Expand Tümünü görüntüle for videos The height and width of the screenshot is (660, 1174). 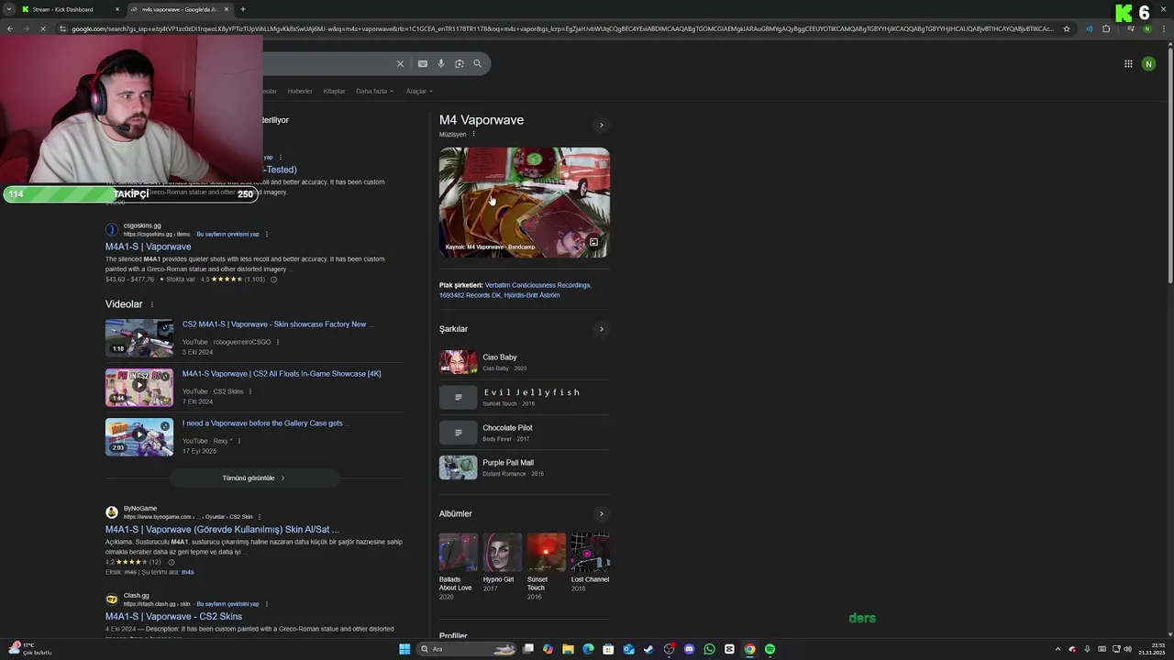pos(254,478)
